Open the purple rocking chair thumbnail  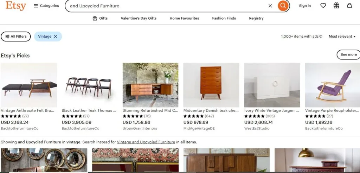333,85
